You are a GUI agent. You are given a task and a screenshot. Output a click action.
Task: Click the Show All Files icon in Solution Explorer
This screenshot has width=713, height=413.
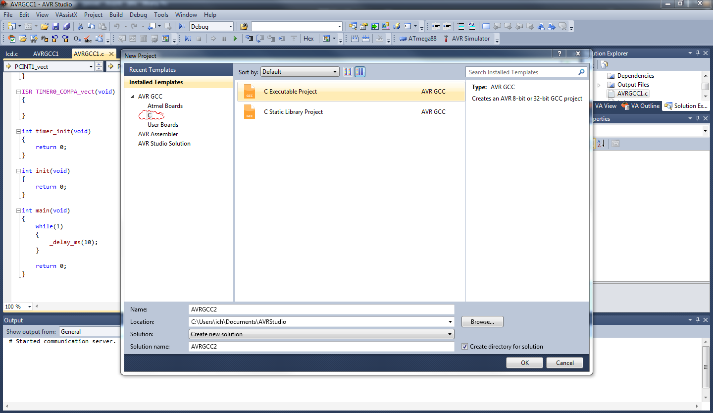604,64
